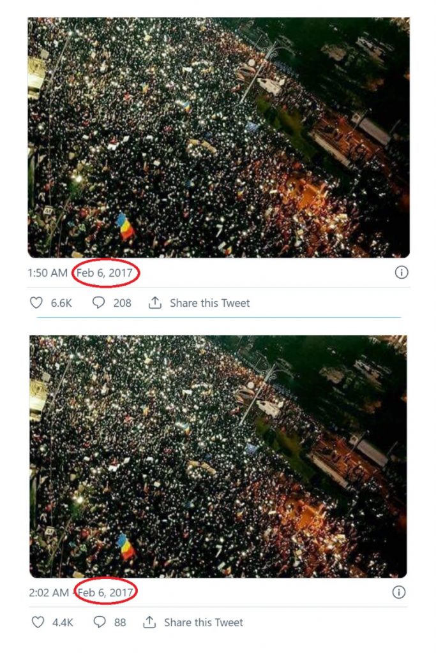Click the share arrow icon in the 1:50 AM tweet
The image size is (436, 653).
(155, 302)
